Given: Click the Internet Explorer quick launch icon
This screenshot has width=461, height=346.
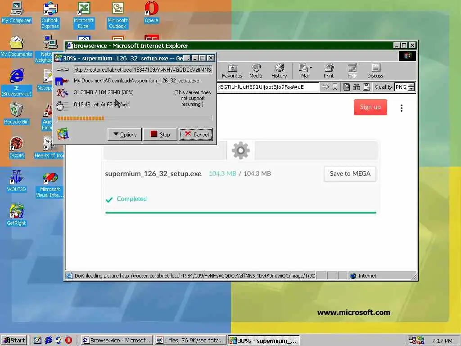Looking at the screenshot, I should (48, 341).
